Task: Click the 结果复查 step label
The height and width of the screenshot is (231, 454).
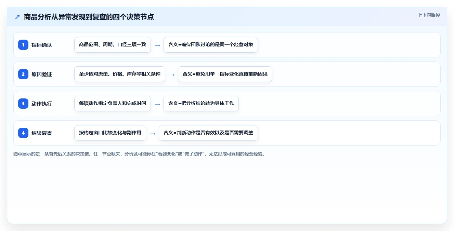Action: pyautogui.click(x=42, y=133)
